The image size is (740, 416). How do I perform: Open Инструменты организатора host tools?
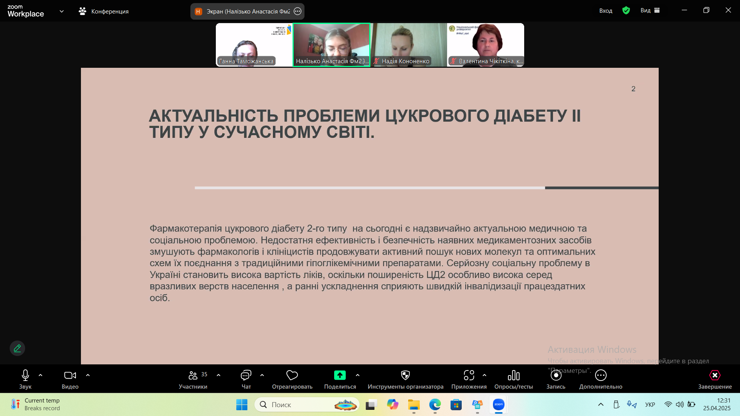(405, 379)
